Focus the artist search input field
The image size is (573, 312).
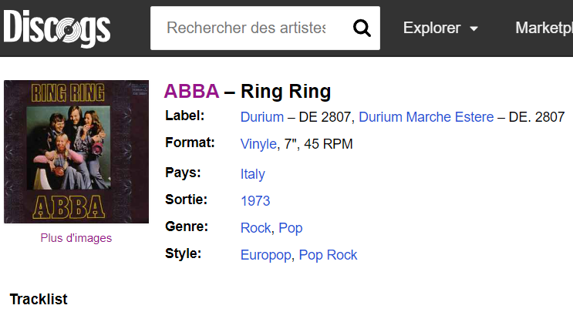tap(247, 29)
